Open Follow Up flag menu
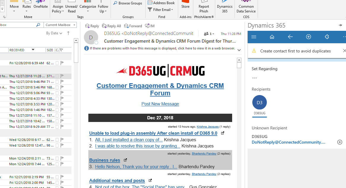 (103, 7)
